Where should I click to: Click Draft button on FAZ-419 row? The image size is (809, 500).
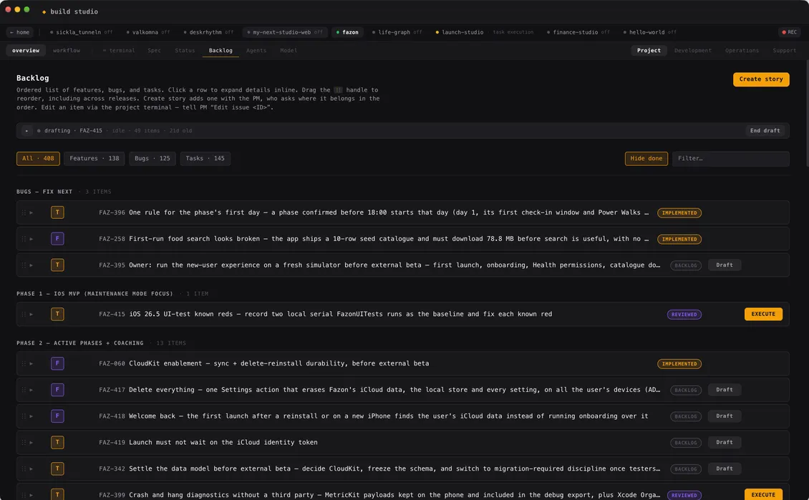click(725, 442)
